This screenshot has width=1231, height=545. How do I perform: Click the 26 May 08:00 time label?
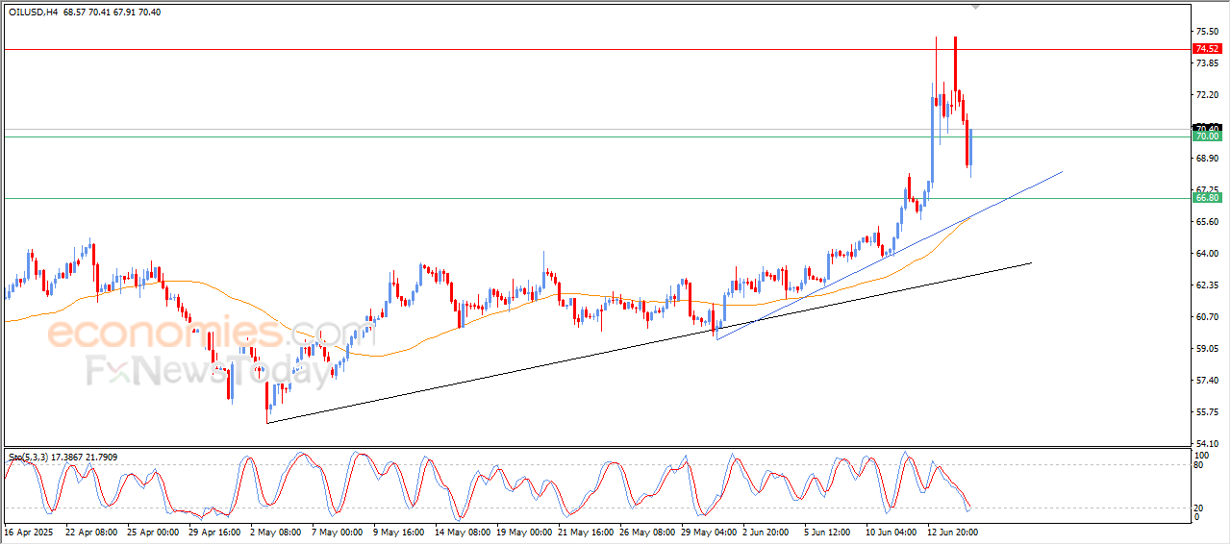[648, 531]
